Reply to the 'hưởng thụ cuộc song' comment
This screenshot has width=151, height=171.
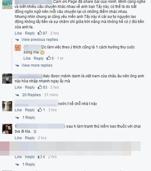[x=39, y=58]
